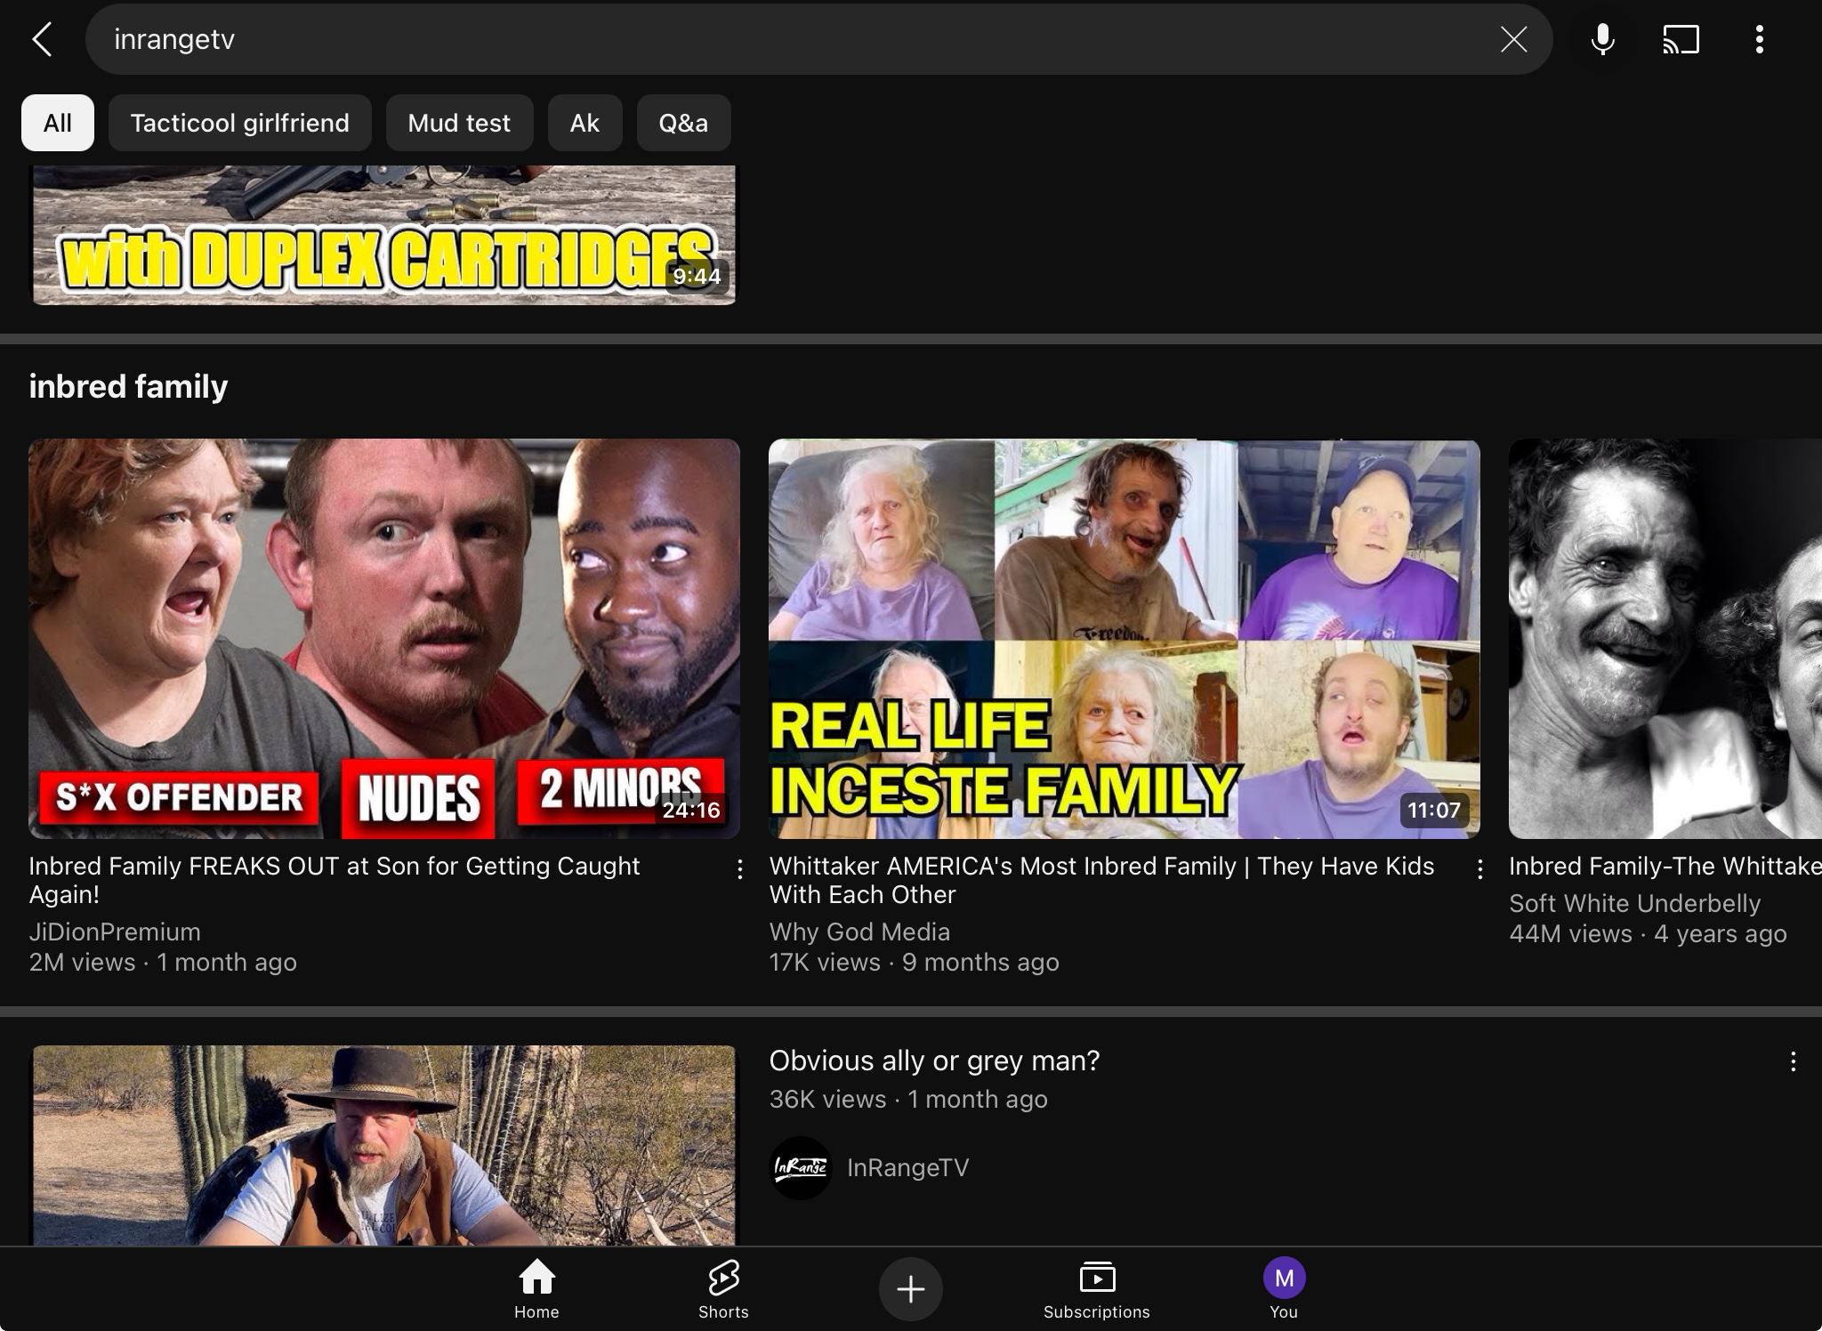The image size is (1822, 1331).
Task: Open the Duplex Cartridges video thumbnail
Action: 384,235
